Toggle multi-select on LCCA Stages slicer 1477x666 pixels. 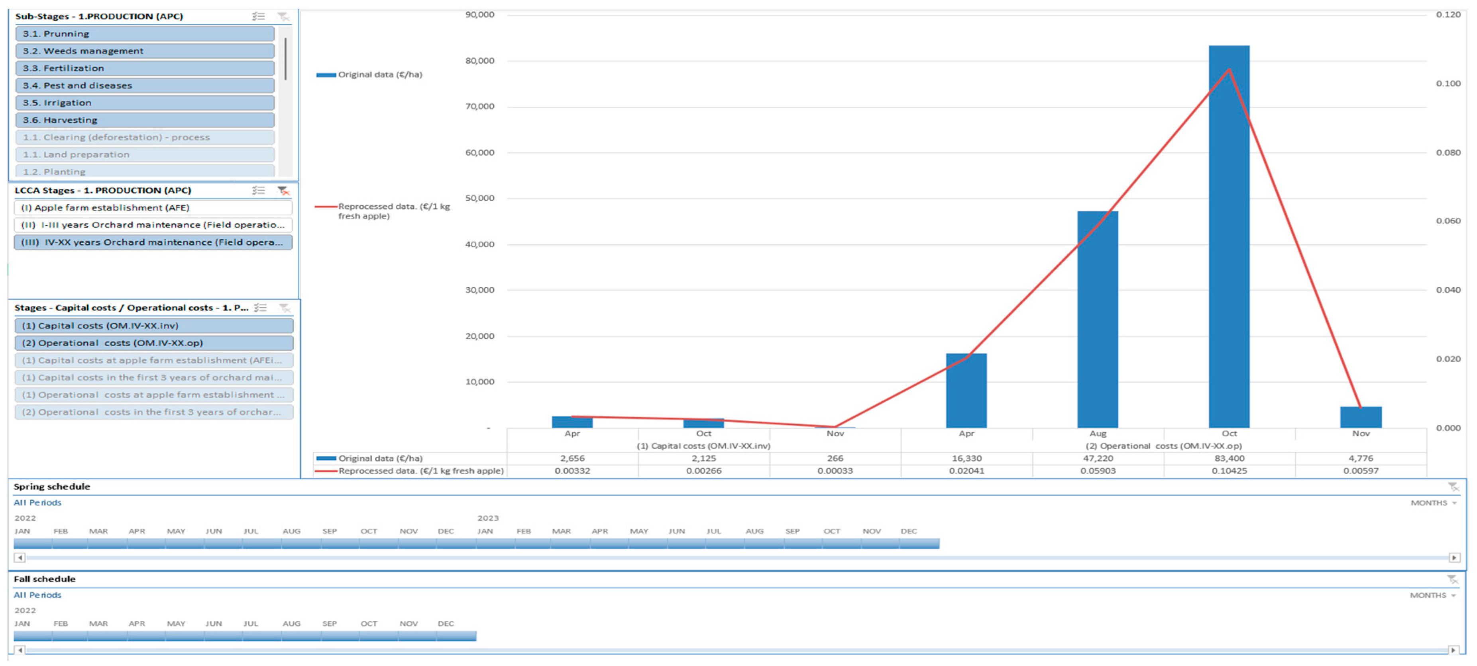pos(259,190)
